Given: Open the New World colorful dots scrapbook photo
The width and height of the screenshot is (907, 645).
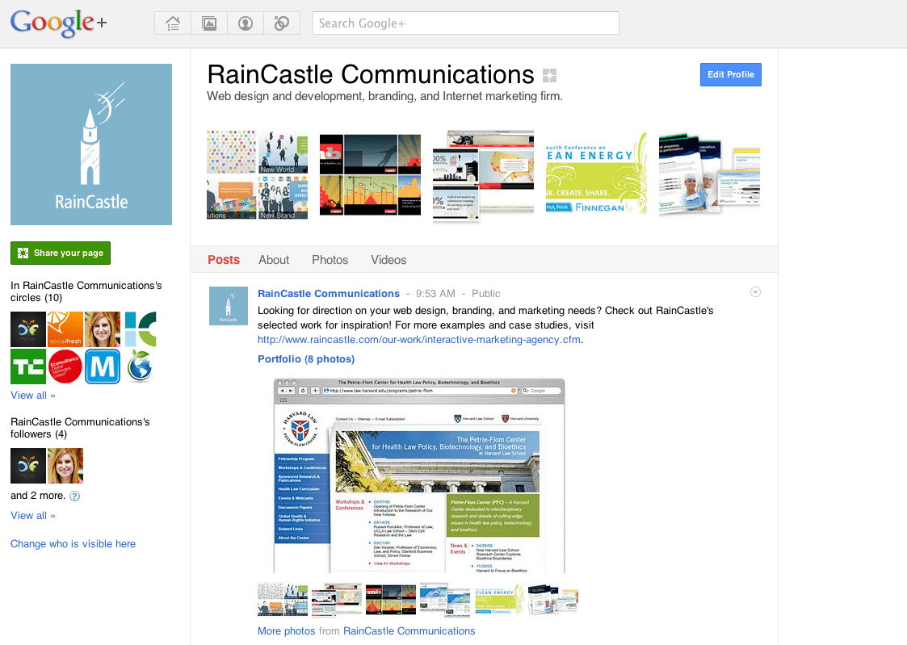Looking at the screenshot, I should 258,174.
